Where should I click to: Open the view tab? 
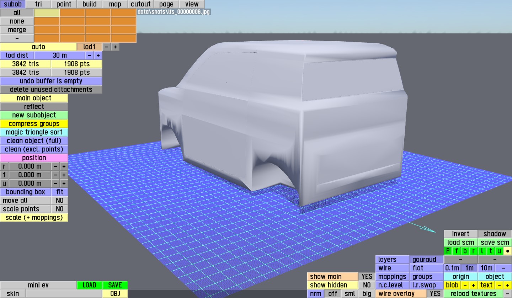(192, 4)
